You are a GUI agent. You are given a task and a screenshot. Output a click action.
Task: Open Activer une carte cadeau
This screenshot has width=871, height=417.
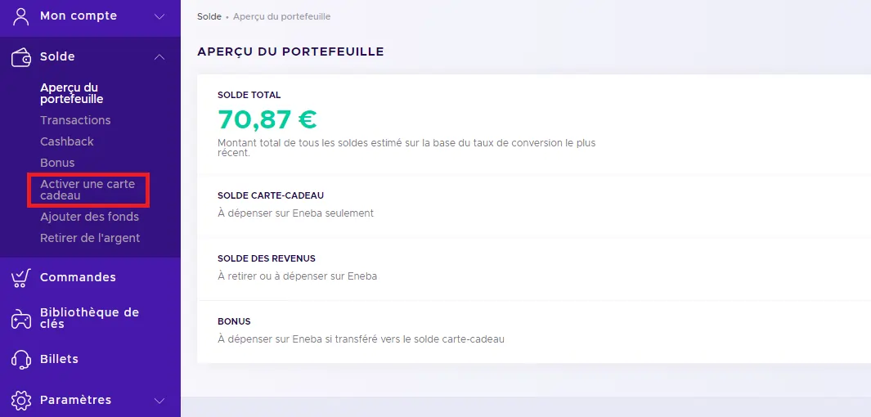point(87,190)
